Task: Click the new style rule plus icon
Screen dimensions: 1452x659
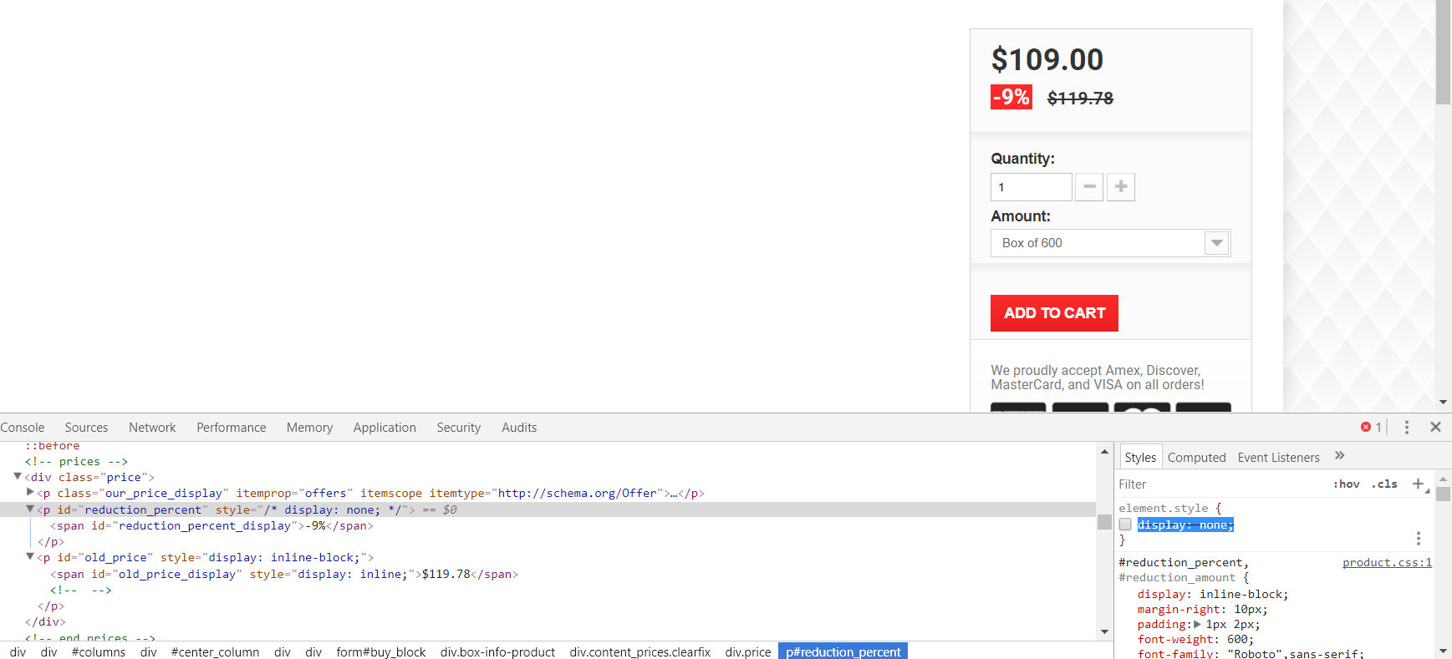Action: pos(1418,484)
